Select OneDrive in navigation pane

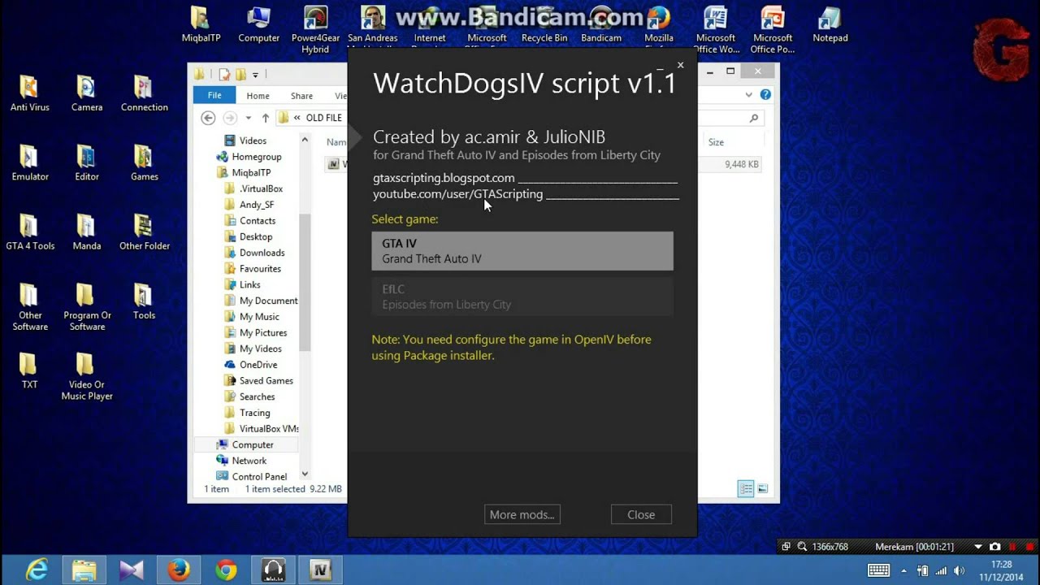[x=258, y=365]
